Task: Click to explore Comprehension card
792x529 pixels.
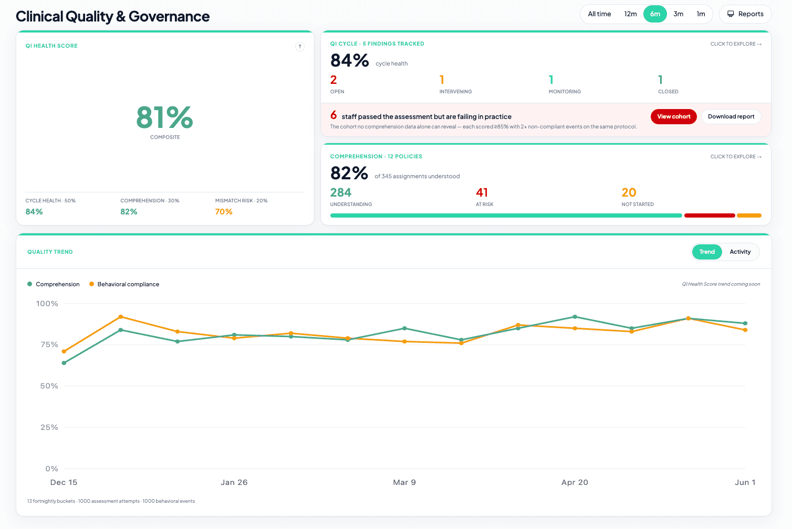Action: tap(736, 157)
